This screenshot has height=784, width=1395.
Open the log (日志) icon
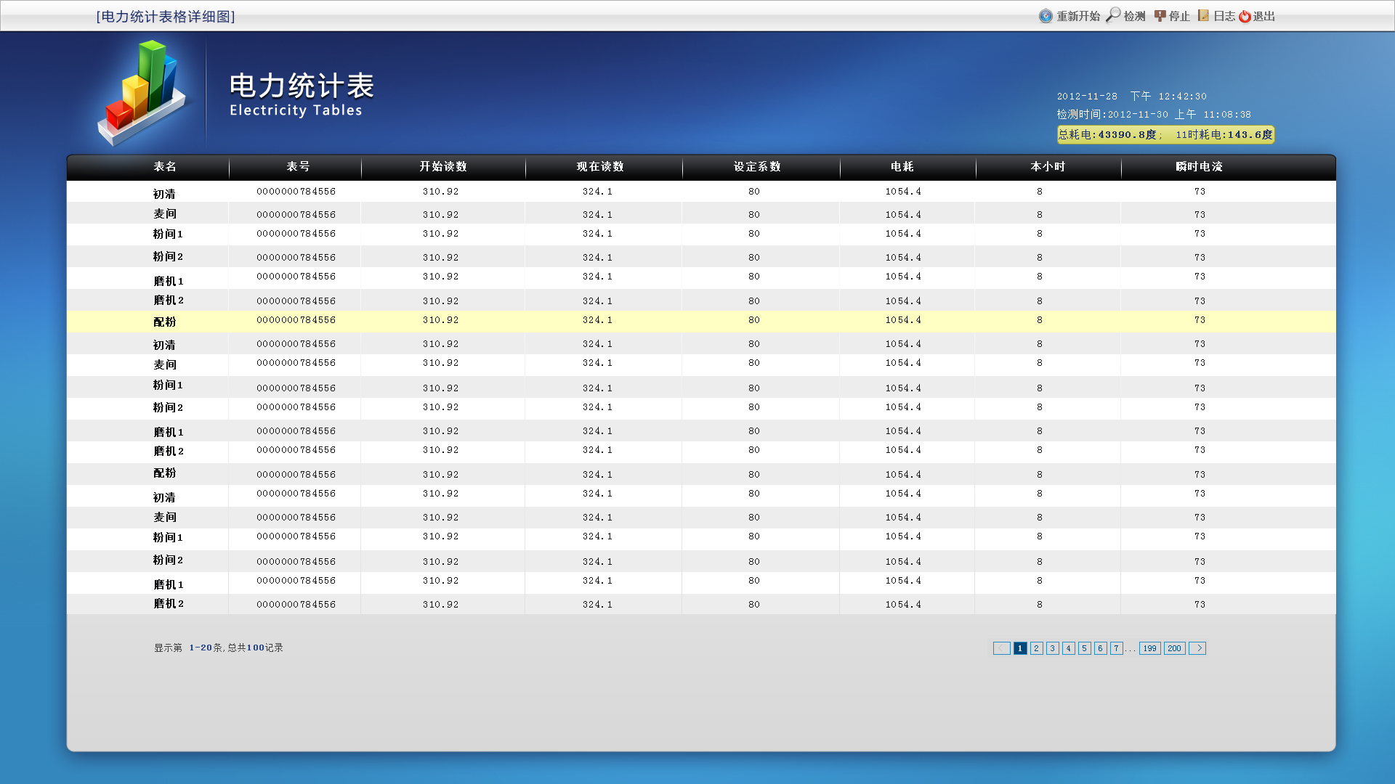pos(1204,15)
